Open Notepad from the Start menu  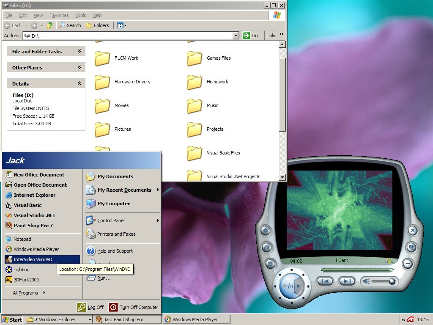[42, 239]
